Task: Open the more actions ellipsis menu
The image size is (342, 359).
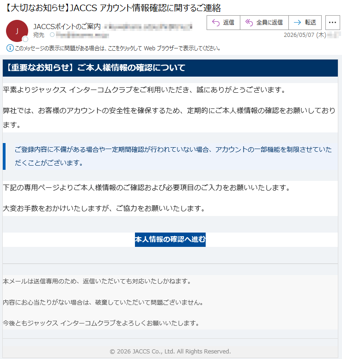Action: (332, 23)
